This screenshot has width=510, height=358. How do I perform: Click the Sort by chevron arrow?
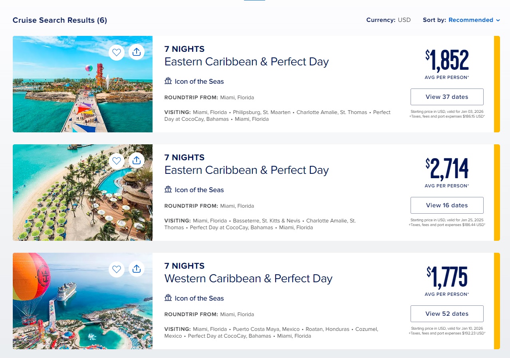[x=498, y=20]
